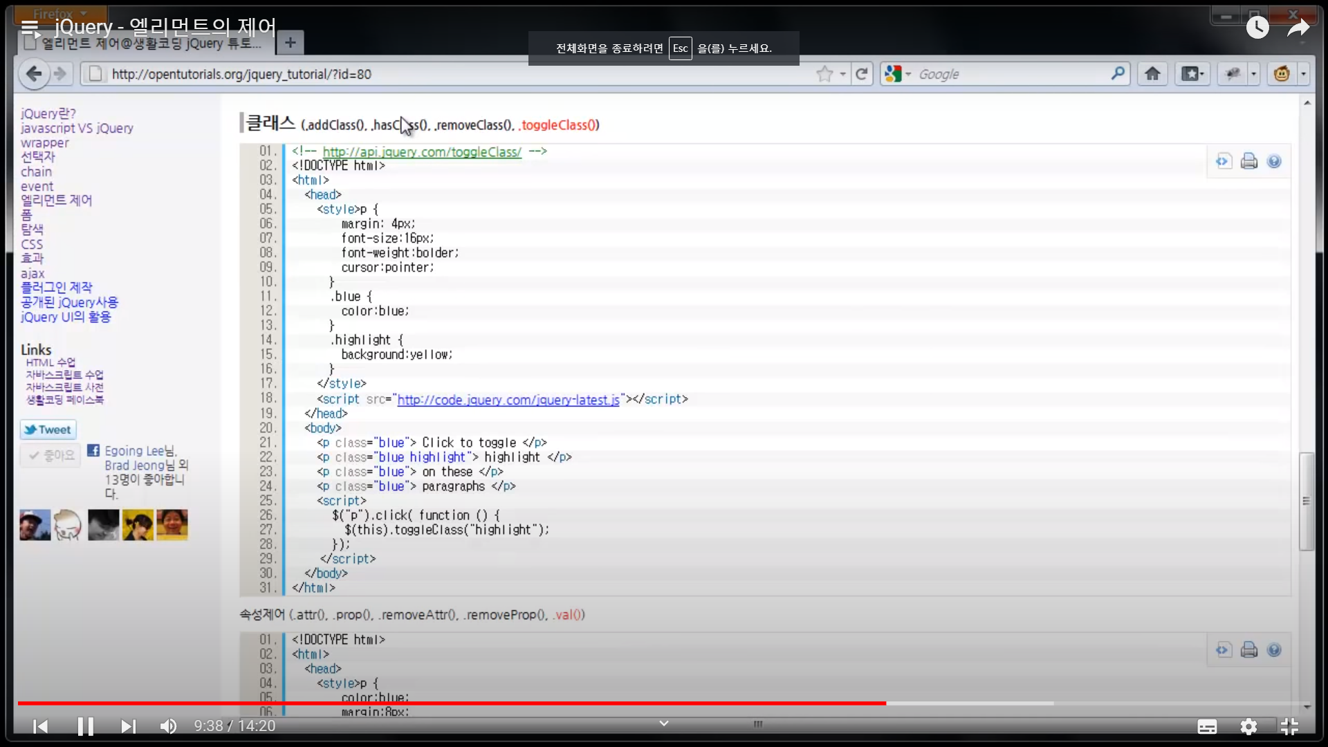View source of first code block
1328x747 pixels.
coord(1224,161)
